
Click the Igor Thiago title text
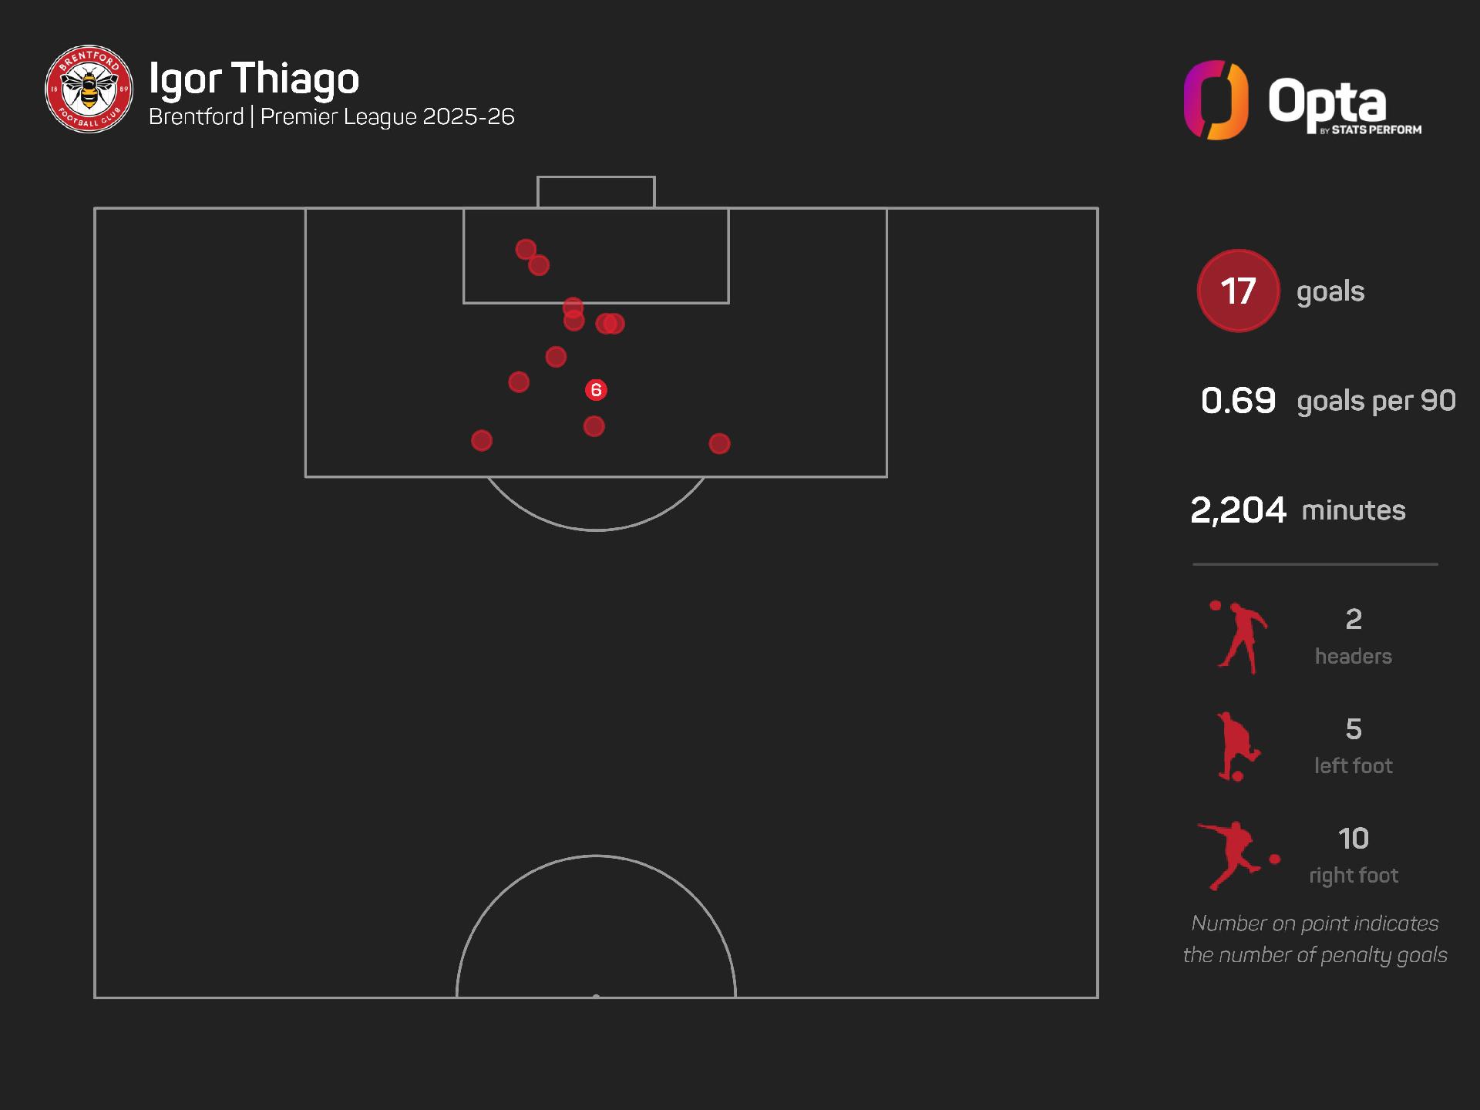254,79
